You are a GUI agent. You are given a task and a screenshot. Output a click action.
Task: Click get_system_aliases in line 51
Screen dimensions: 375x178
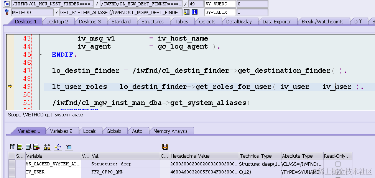coord(208,103)
